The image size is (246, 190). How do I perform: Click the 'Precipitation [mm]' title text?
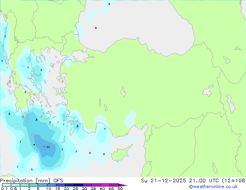[25, 181]
